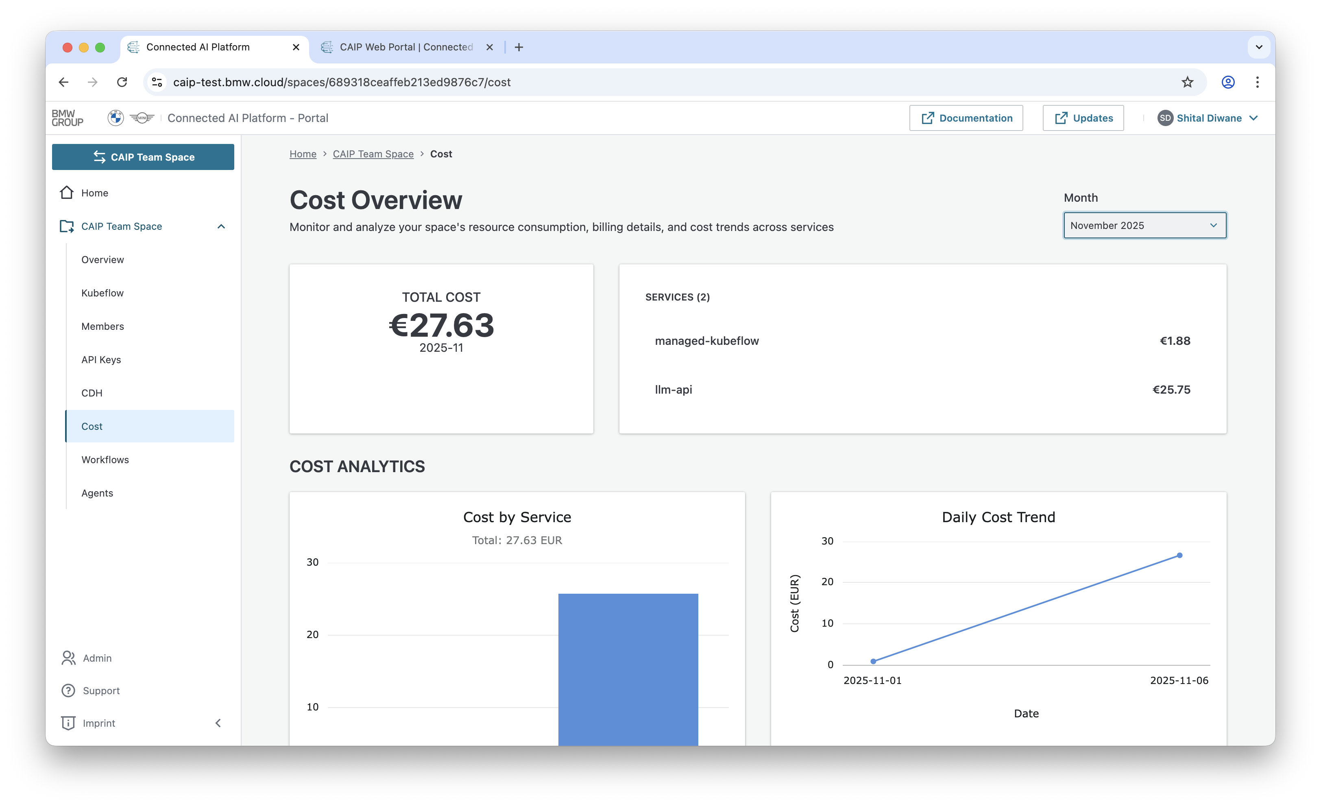
Task: Click the BMW GROUP logo
Action: tap(68, 118)
